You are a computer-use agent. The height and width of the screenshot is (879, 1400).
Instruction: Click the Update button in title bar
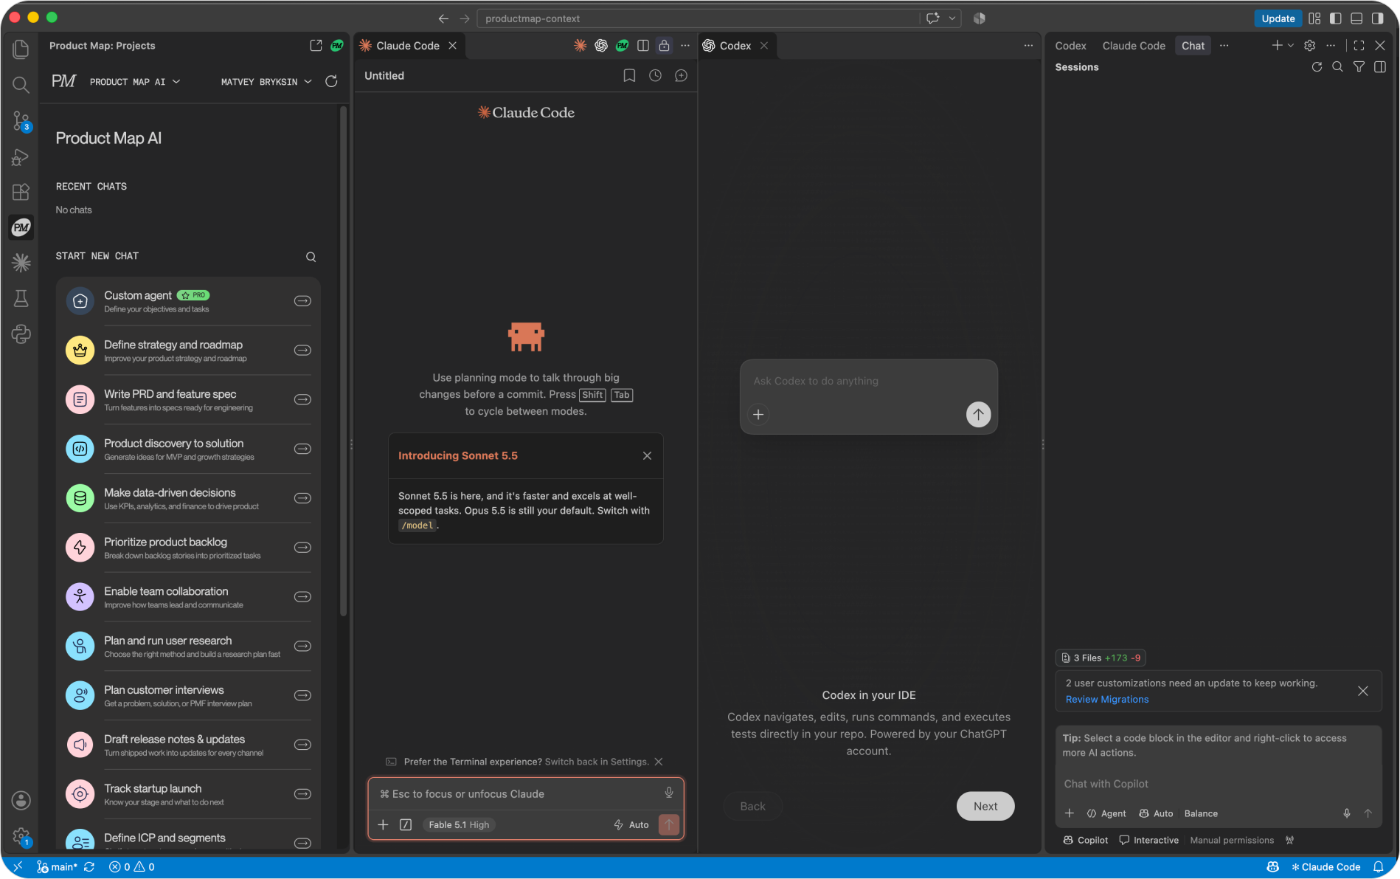[x=1278, y=18]
